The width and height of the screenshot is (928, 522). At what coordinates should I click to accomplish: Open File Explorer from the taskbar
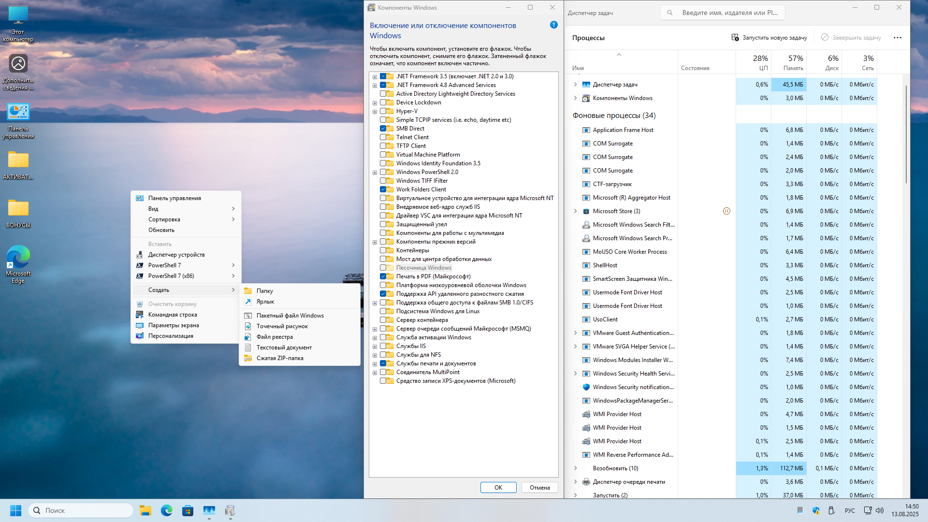pos(145,510)
